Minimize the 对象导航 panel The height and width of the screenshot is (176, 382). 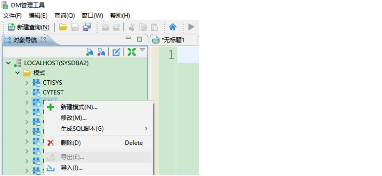tap(128, 39)
